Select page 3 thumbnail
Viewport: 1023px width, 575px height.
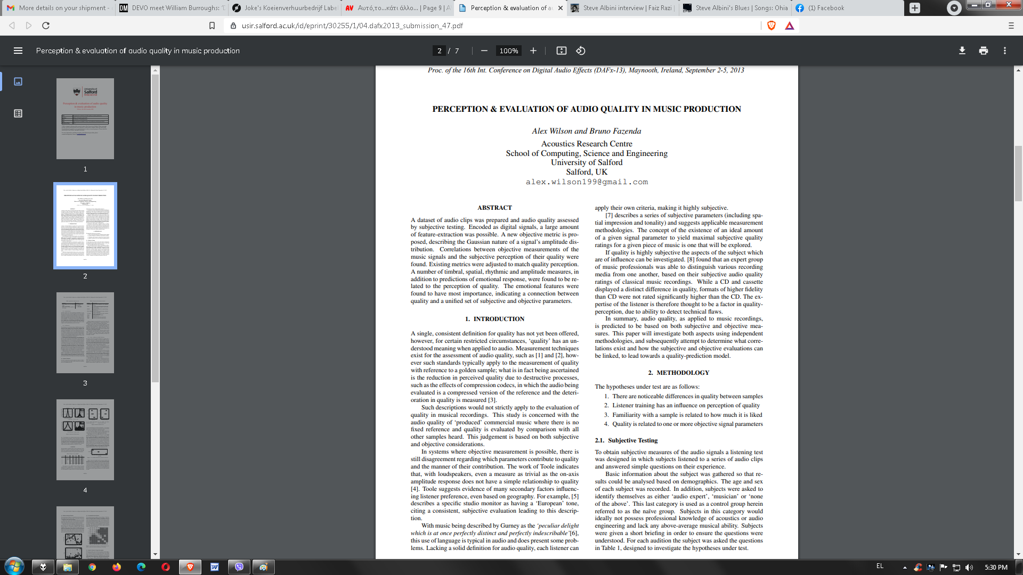(x=85, y=333)
